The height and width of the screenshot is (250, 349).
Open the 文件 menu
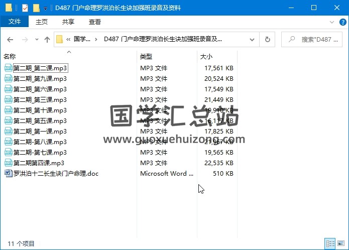[x=15, y=22]
